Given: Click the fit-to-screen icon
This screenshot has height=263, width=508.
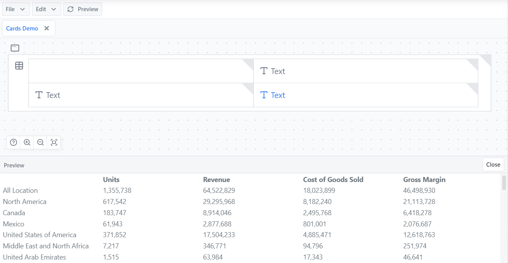Looking at the screenshot, I should (54, 142).
